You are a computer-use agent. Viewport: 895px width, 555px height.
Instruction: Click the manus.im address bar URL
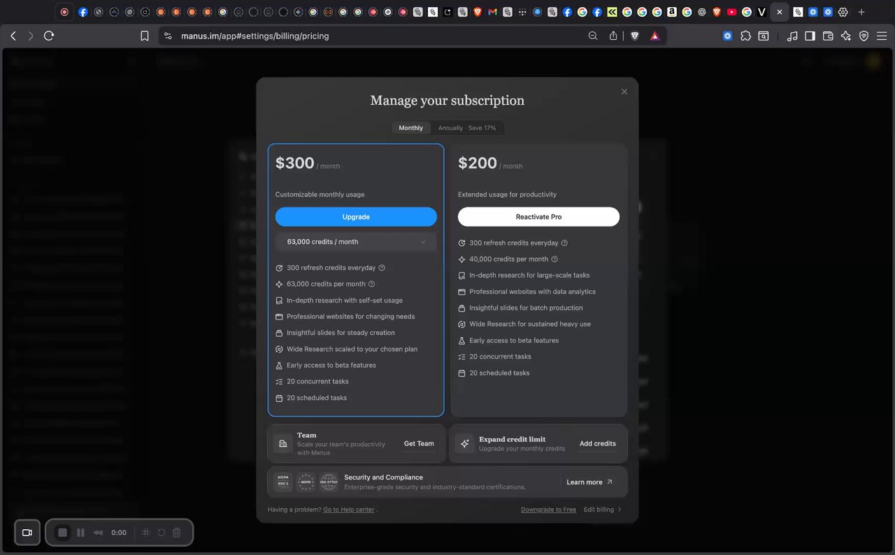point(255,36)
